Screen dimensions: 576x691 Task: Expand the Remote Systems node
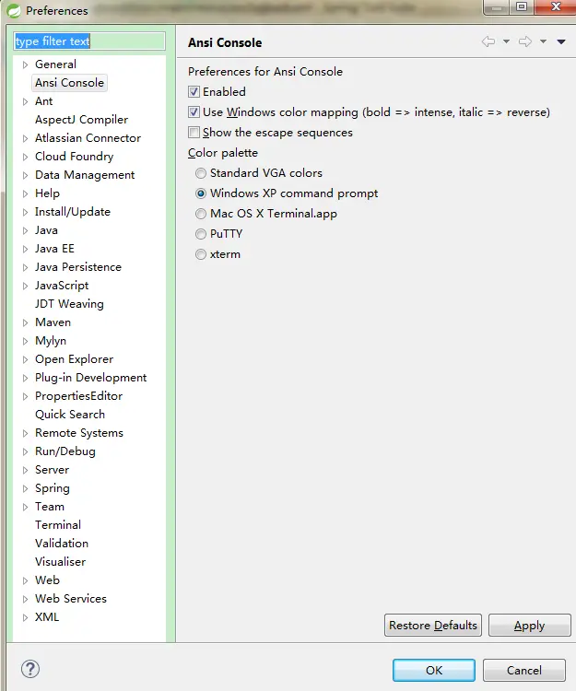coord(25,433)
